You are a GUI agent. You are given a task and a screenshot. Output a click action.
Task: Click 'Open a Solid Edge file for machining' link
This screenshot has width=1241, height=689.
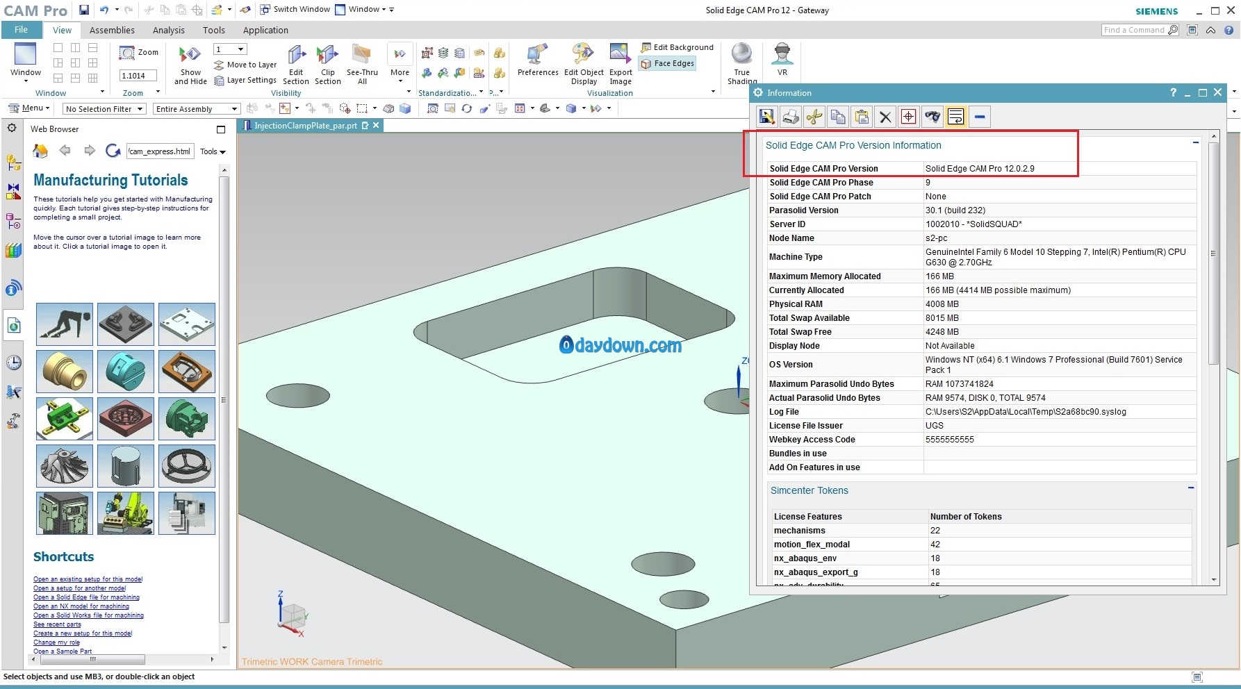(86, 597)
